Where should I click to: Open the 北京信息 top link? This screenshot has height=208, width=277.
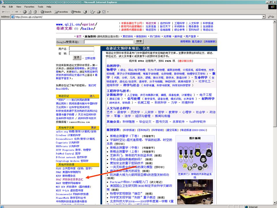151,26
